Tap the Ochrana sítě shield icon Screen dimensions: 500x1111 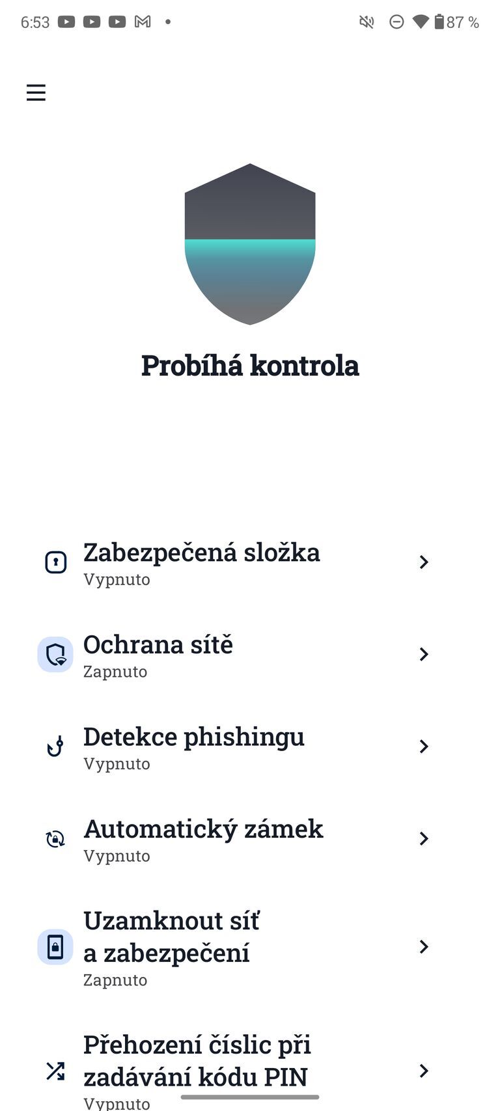(x=55, y=654)
